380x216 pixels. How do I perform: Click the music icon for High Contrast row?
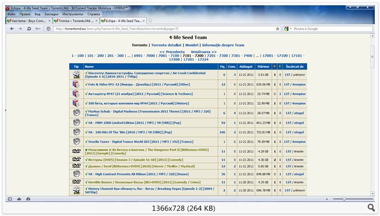point(77,174)
